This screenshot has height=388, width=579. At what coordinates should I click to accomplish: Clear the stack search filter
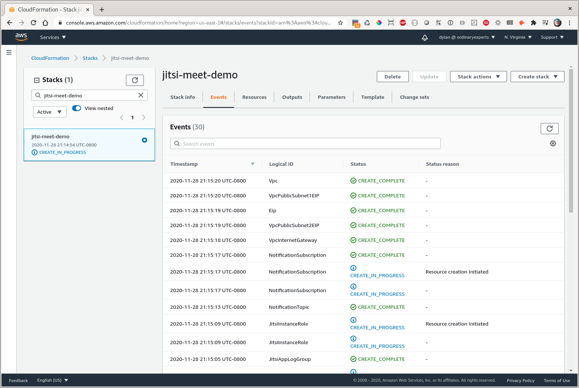click(141, 95)
